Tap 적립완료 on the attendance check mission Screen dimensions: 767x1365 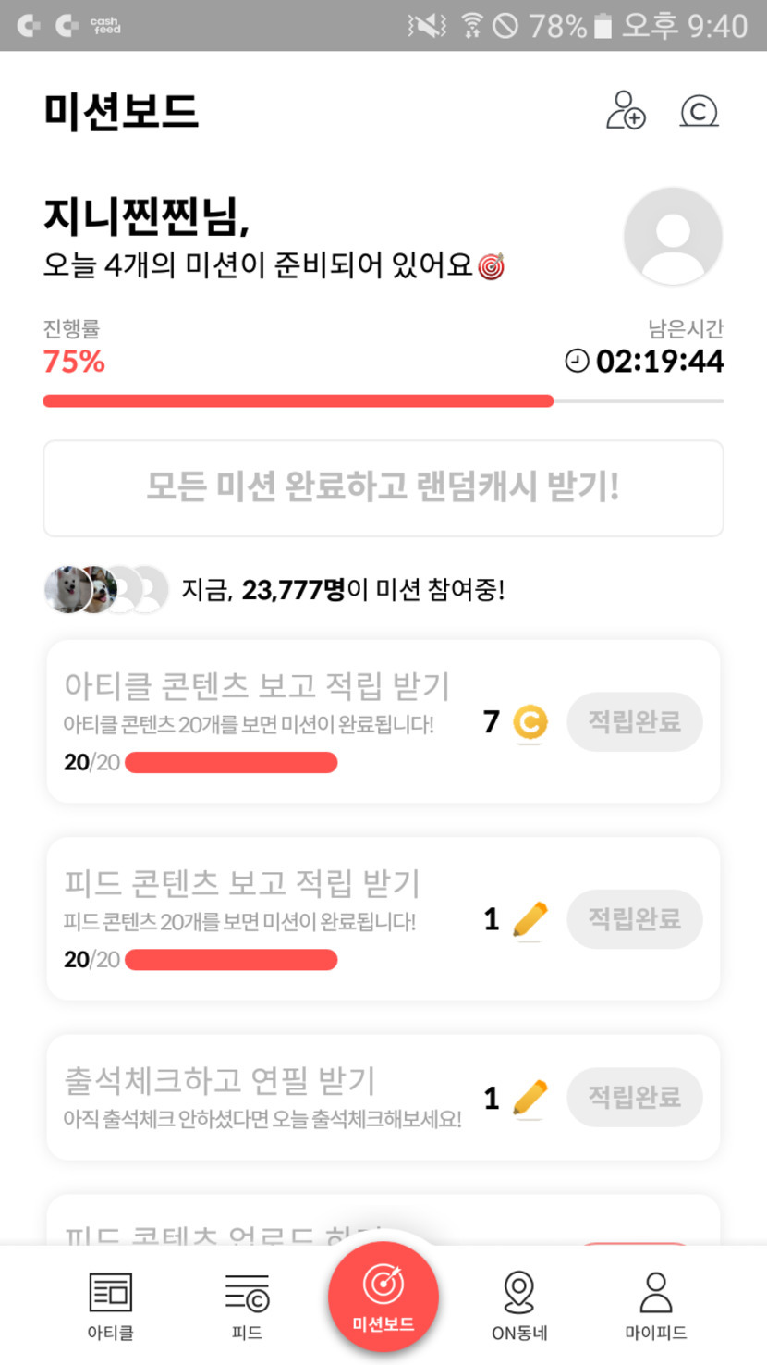point(635,1098)
